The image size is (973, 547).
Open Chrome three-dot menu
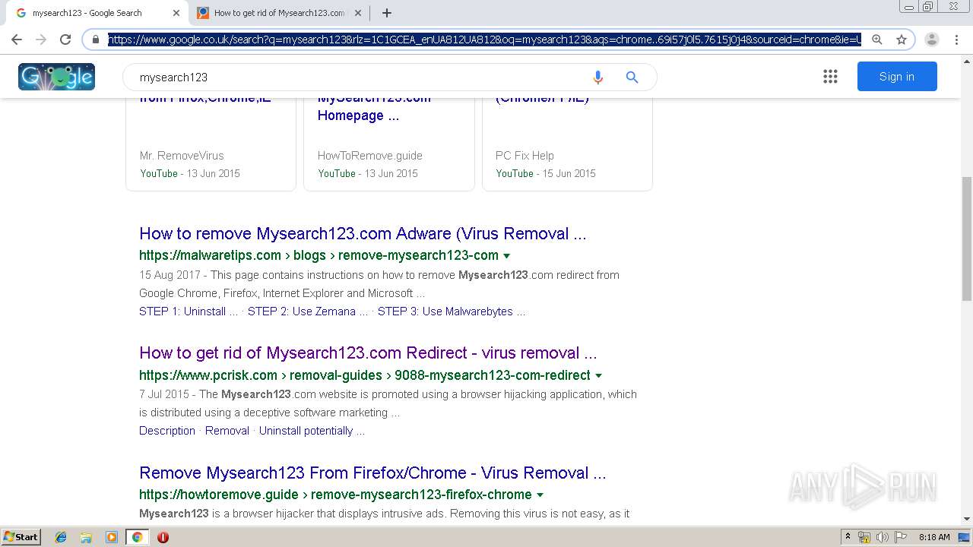coord(956,40)
